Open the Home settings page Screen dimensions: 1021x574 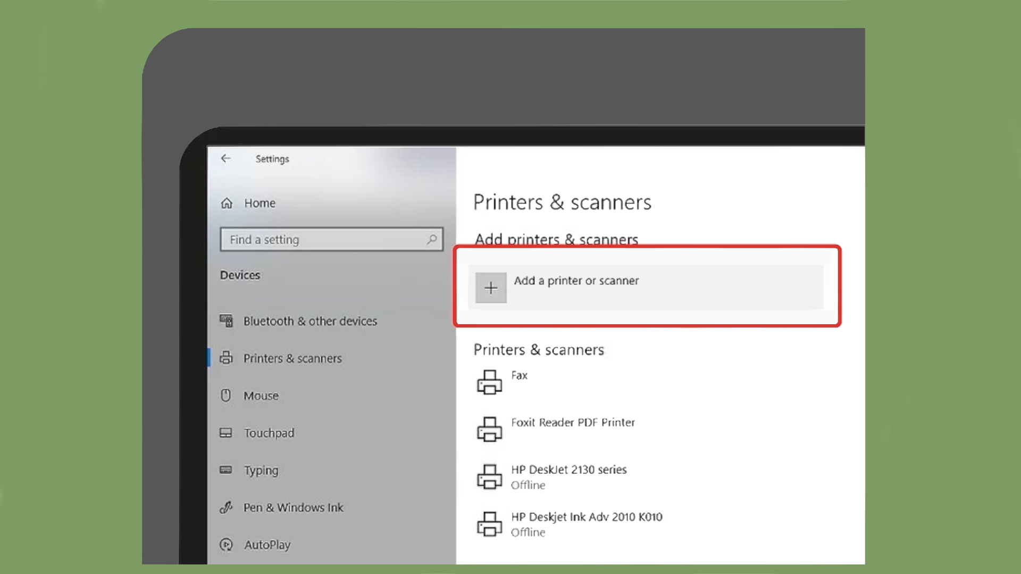(260, 203)
